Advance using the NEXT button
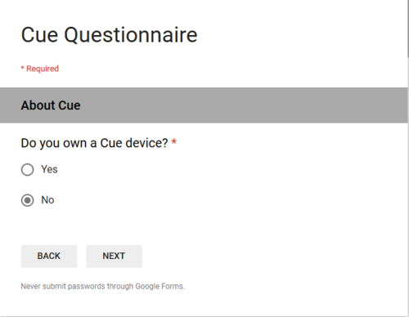409x317 pixels. coord(114,257)
